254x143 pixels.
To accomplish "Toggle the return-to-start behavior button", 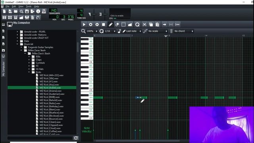I will [177, 25].
